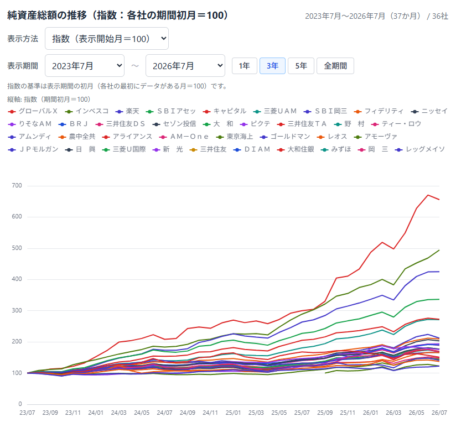Click ＢＲＪ legend entry
The width and height of the screenshot is (456, 422).
73,124
